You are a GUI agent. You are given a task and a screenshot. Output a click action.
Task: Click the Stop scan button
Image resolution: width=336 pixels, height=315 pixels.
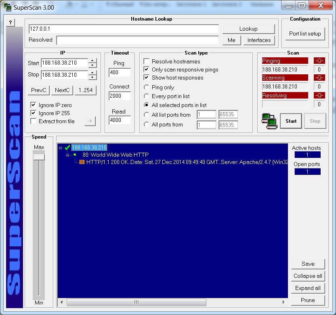[315, 121]
